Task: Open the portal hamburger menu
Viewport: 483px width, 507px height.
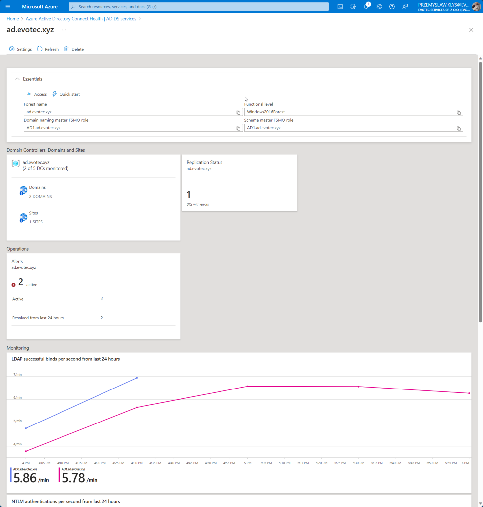Action: click(8, 6)
